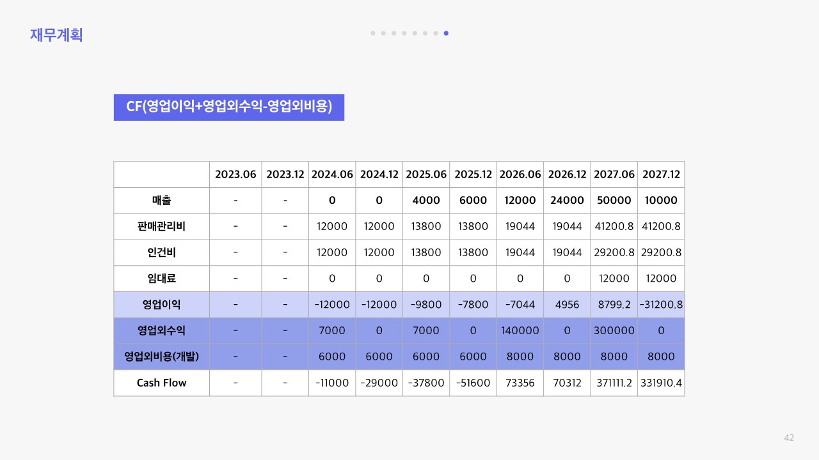
Task: Select the 2025.12 column header
Action: (473, 174)
